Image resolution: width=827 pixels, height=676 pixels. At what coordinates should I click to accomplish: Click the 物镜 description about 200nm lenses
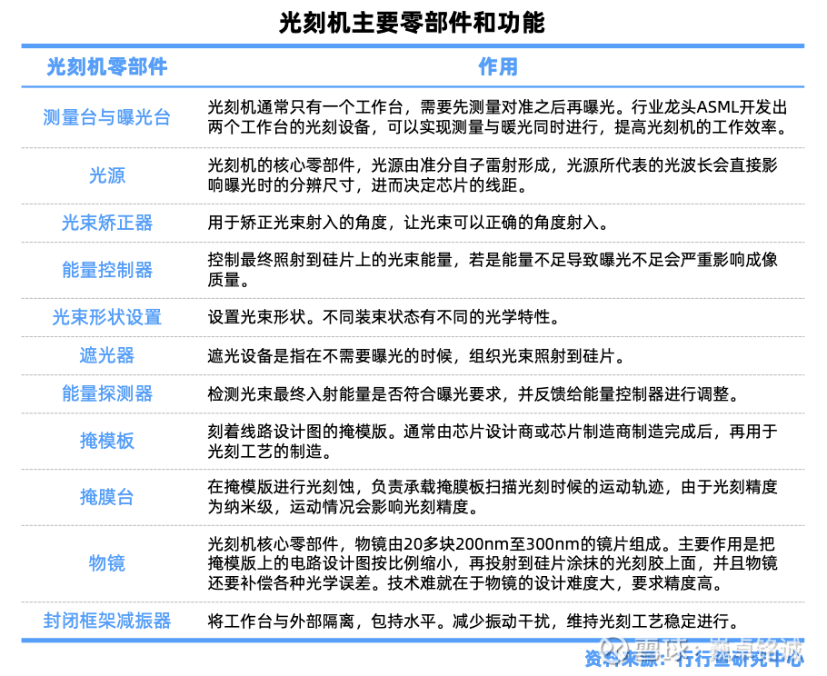(493, 563)
